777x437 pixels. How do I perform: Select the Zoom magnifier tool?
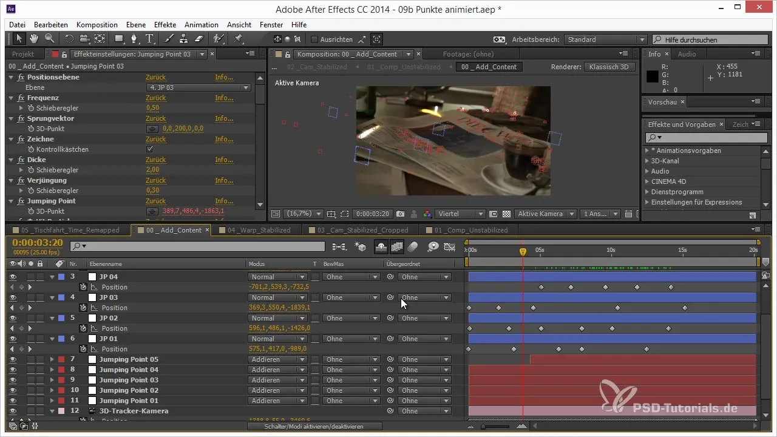[x=49, y=39]
